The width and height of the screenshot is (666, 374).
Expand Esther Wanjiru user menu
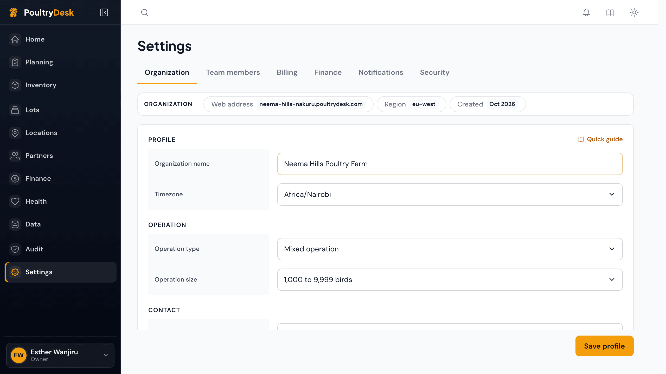click(x=60, y=355)
